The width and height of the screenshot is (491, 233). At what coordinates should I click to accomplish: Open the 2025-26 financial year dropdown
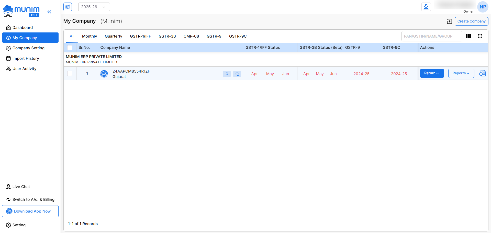point(94,7)
